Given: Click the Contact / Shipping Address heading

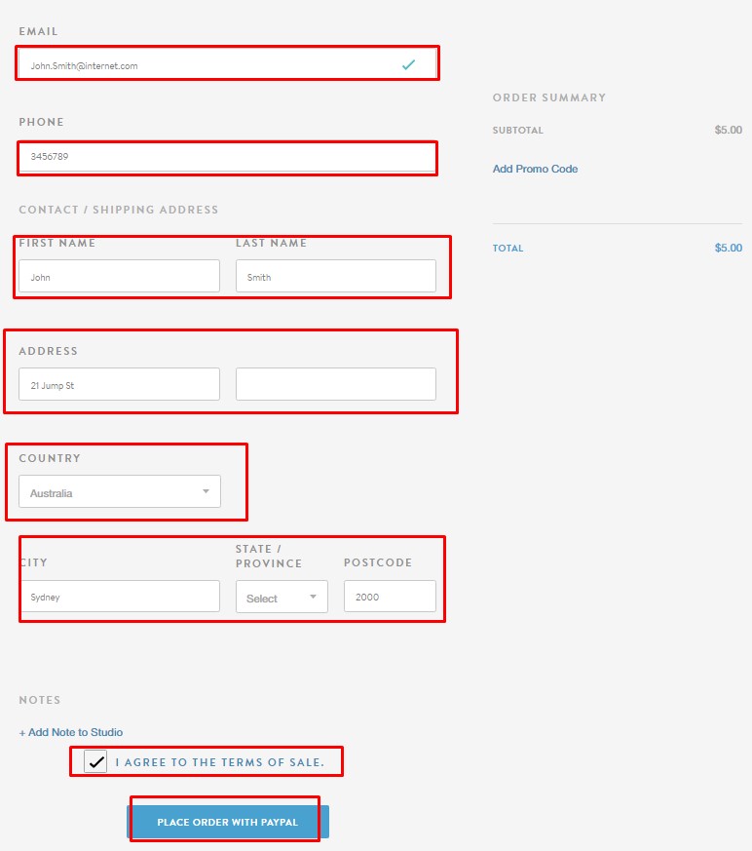Looking at the screenshot, I should click(x=119, y=210).
